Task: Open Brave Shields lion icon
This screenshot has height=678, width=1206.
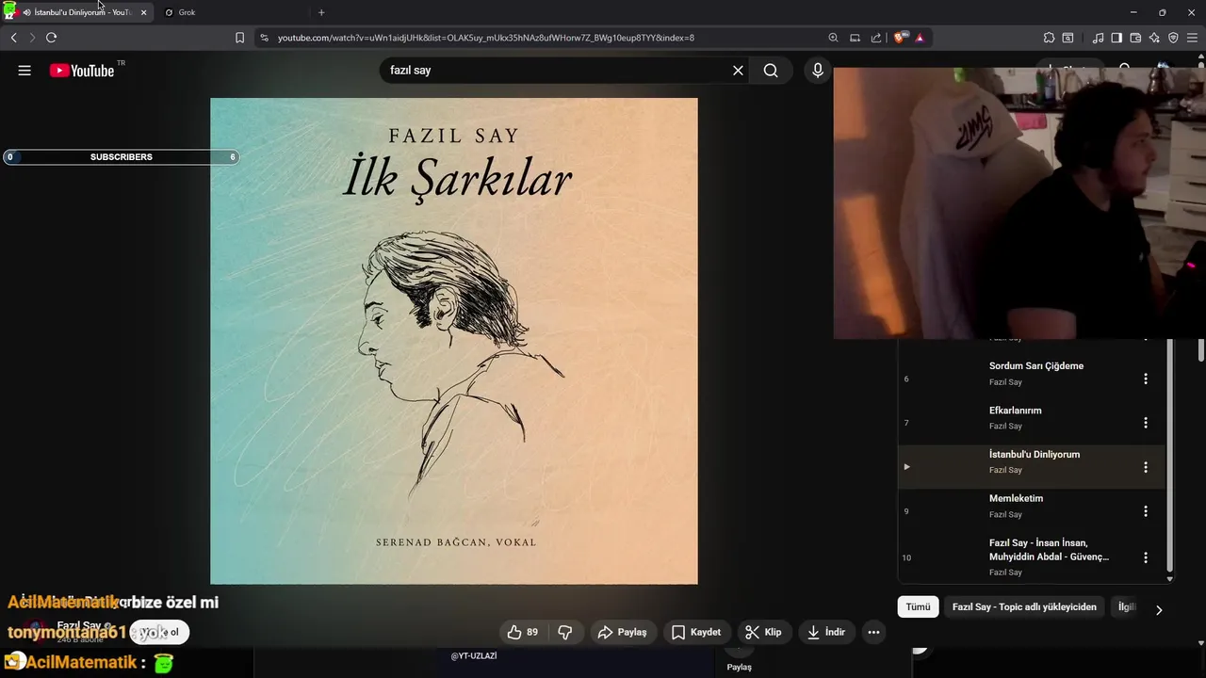Action: 900,38
